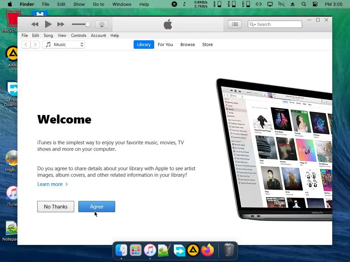The image size is (350, 262).
Task: Select the Library tab
Action: (144, 45)
